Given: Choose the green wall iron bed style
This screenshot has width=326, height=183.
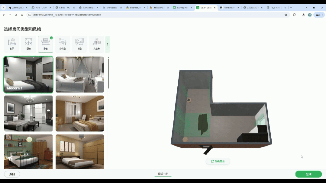Looking at the screenshot, I should coord(28,152).
